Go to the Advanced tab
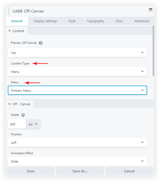 click(x=142, y=21)
